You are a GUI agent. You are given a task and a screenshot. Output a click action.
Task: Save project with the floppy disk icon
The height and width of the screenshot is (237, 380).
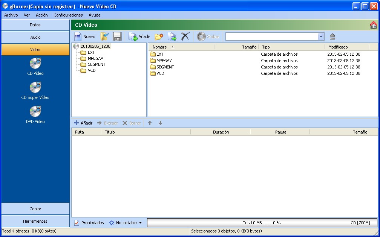117,36
